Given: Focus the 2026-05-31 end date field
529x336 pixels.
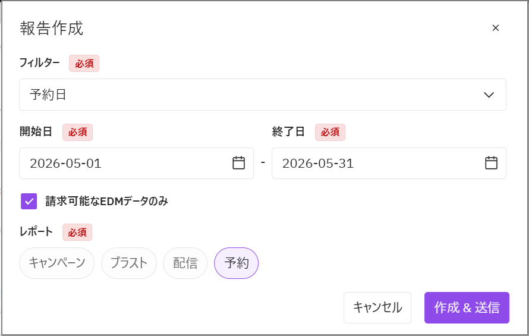Looking at the screenshot, I should click(x=389, y=163).
